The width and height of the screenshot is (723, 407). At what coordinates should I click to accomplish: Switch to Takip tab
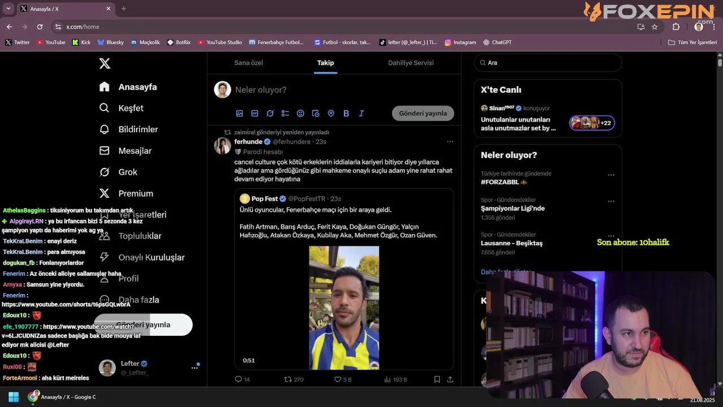coord(325,63)
